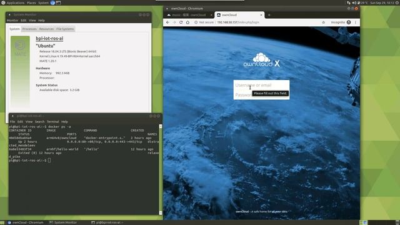Switch to the Processes tab
400x225 pixels.
[29, 29]
